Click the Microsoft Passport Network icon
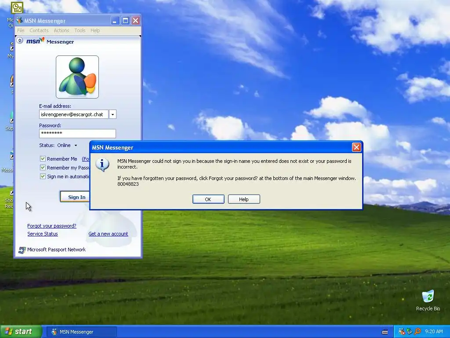 coord(22,250)
